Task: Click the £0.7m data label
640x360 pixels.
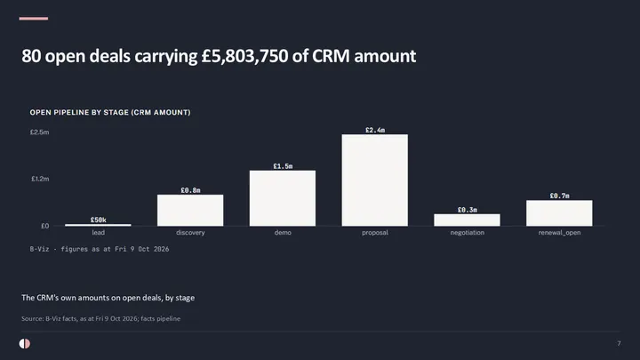Action: [x=560, y=196]
